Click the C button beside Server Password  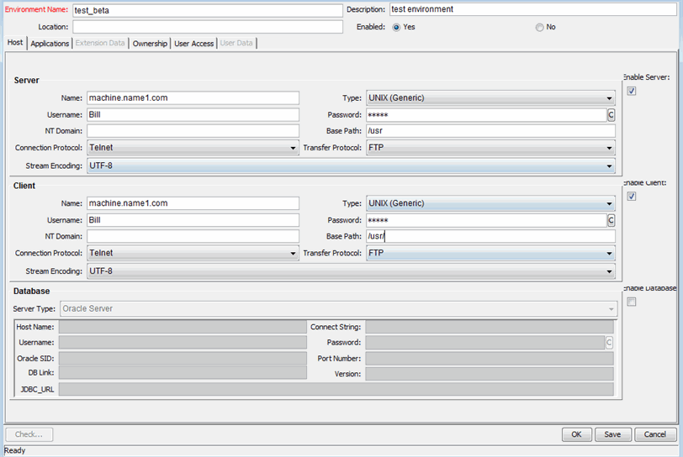pos(611,115)
